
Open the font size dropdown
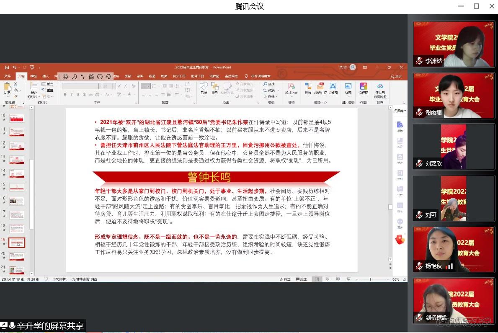[114, 86]
